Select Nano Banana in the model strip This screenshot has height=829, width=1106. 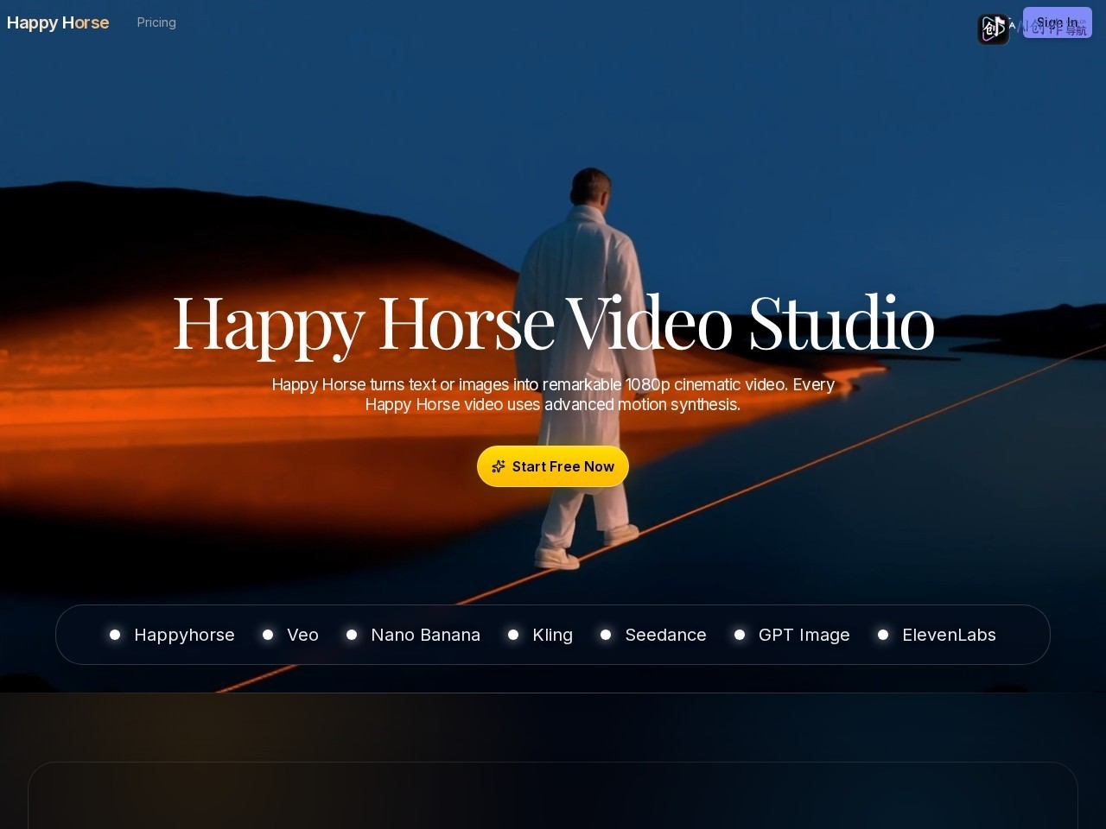[413, 635]
